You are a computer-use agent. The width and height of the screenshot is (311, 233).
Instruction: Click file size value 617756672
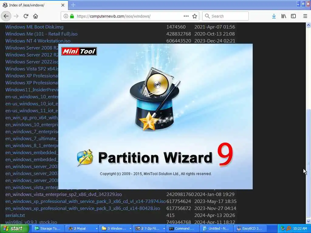179,208
